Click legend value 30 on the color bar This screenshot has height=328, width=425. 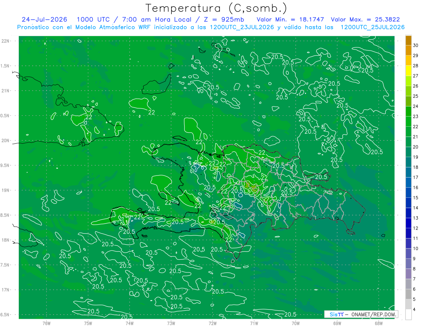pyautogui.click(x=416, y=45)
